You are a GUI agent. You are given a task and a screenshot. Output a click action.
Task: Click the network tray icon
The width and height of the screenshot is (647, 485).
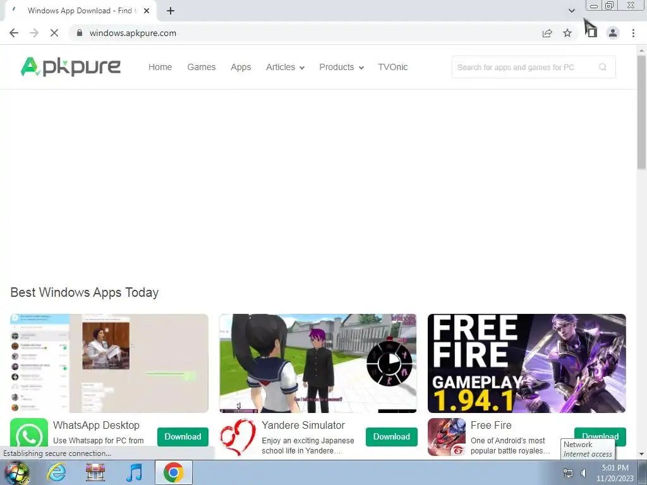coord(568,474)
